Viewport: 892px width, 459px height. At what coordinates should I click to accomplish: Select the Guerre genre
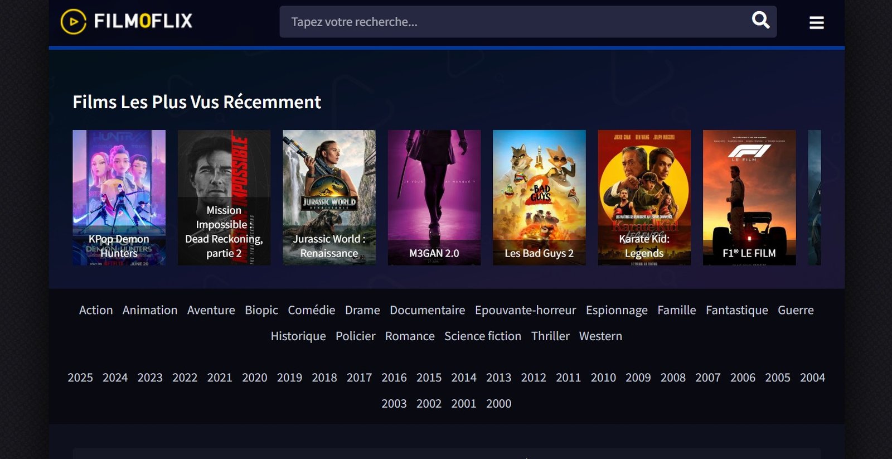click(x=796, y=310)
